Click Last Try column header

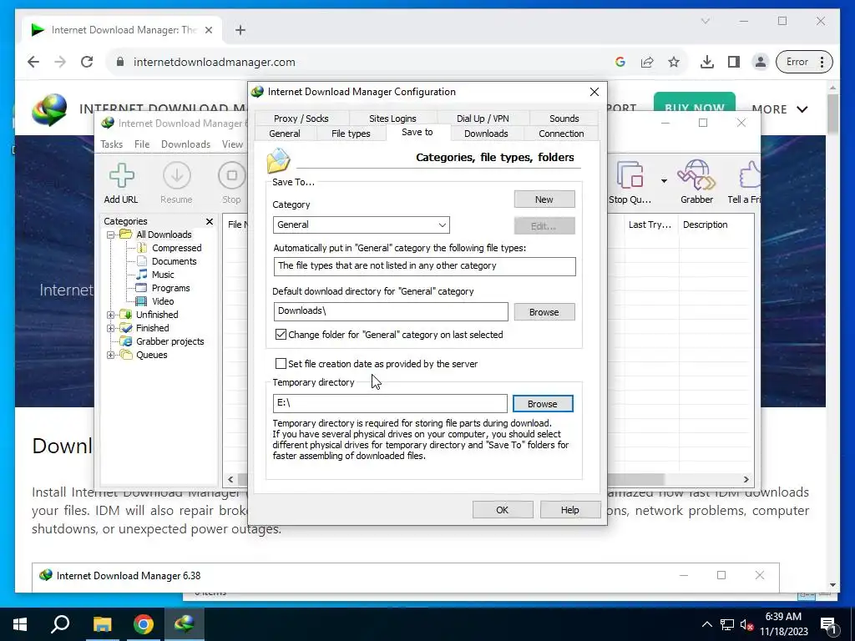[x=650, y=225]
